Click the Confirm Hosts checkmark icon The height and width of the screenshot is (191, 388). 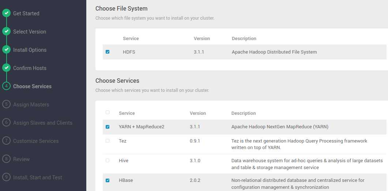(6, 68)
